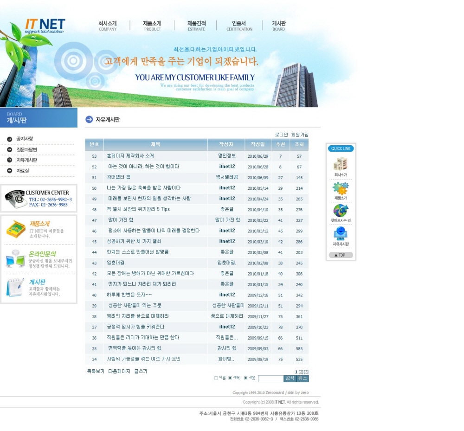
Task: Open the monitor 자유게시판 quick link icon
Action: click(x=341, y=234)
